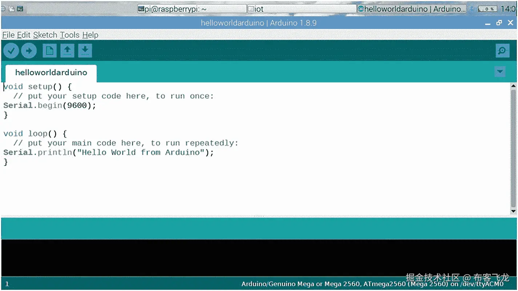Switch to helloworldarduino Arduino taskbar item

click(x=411, y=9)
